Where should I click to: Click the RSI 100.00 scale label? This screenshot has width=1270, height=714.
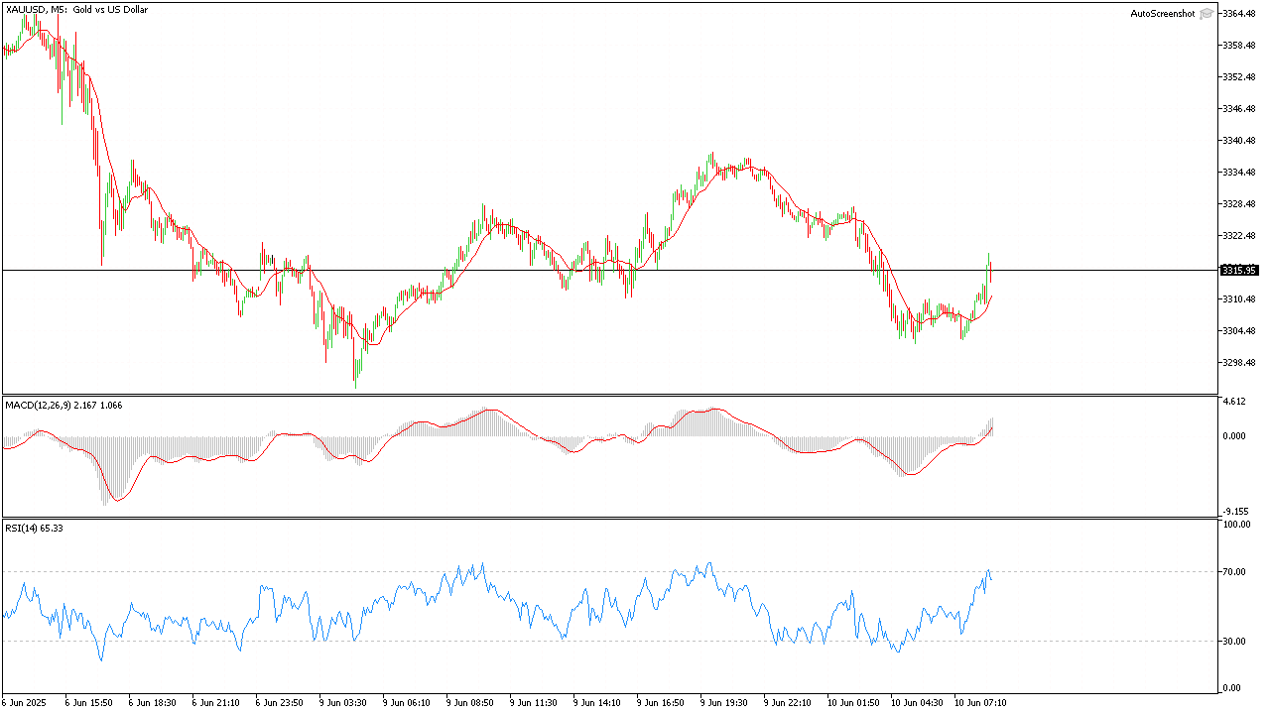tap(1237, 525)
